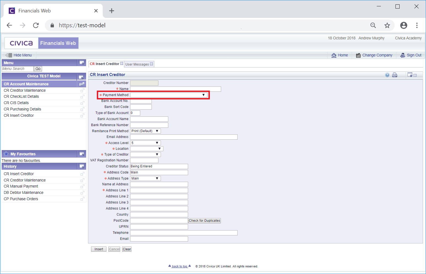Bookmark page with browser star icon
Image resolution: width=426 pixels, height=274 pixels.
(x=387, y=25)
